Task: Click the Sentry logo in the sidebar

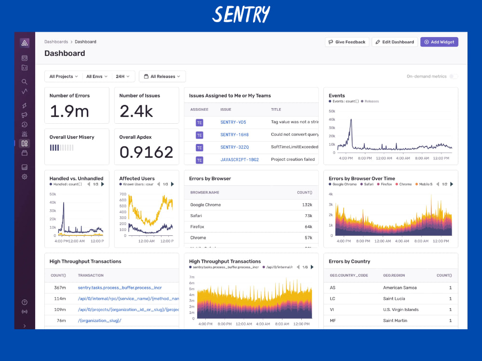Action: coord(25,43)
